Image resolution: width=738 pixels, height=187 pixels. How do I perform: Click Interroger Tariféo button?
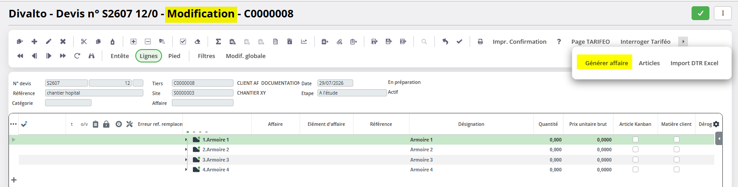(645, 42)
